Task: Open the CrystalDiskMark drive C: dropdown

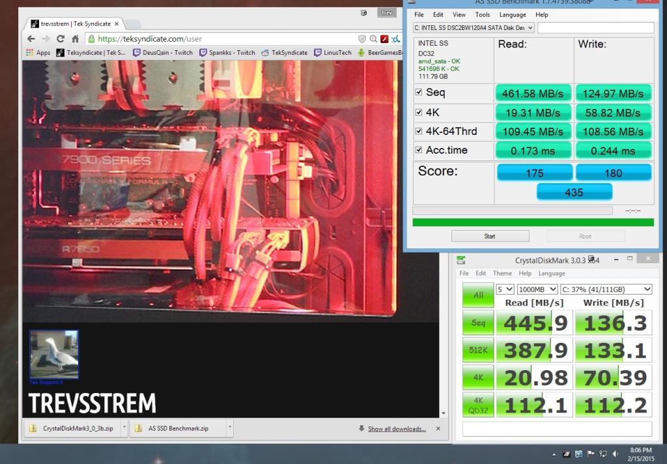Action: click(606, 289)
